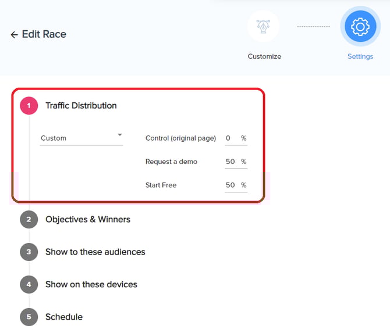Screen dimensions: 390x336
Task: Expand Show to these audiences section
Action: pyautogui.click(x=95, y=252)
